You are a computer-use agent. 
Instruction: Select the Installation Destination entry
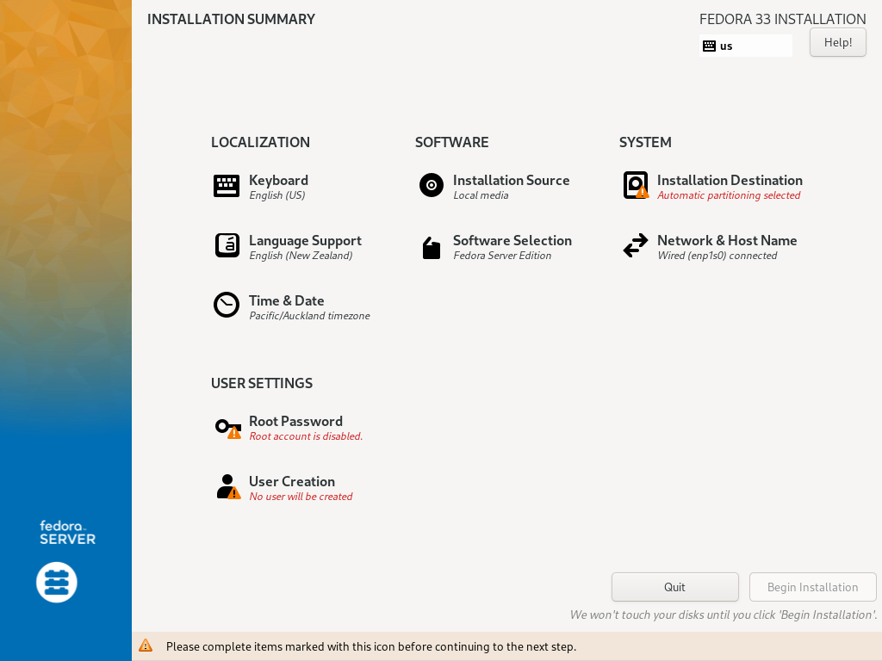tap(730, 181)
